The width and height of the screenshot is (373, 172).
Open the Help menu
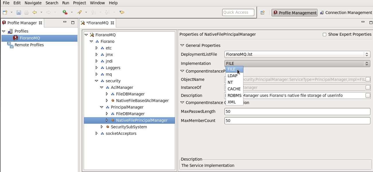113,3
